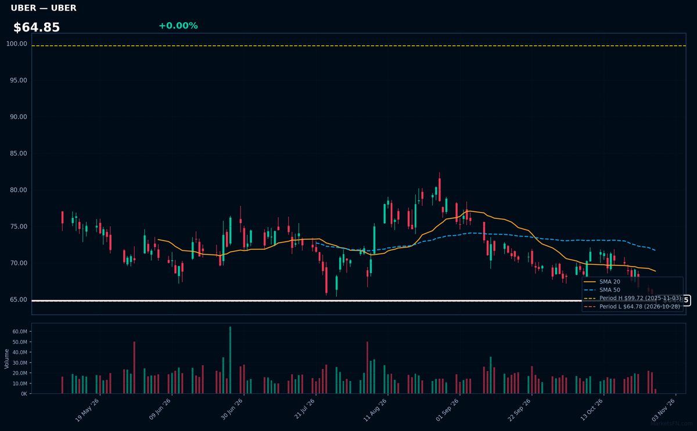Screen dimensions: 697x431
Task: Click the +0.00% change indicator
Action: coord(178,26)
